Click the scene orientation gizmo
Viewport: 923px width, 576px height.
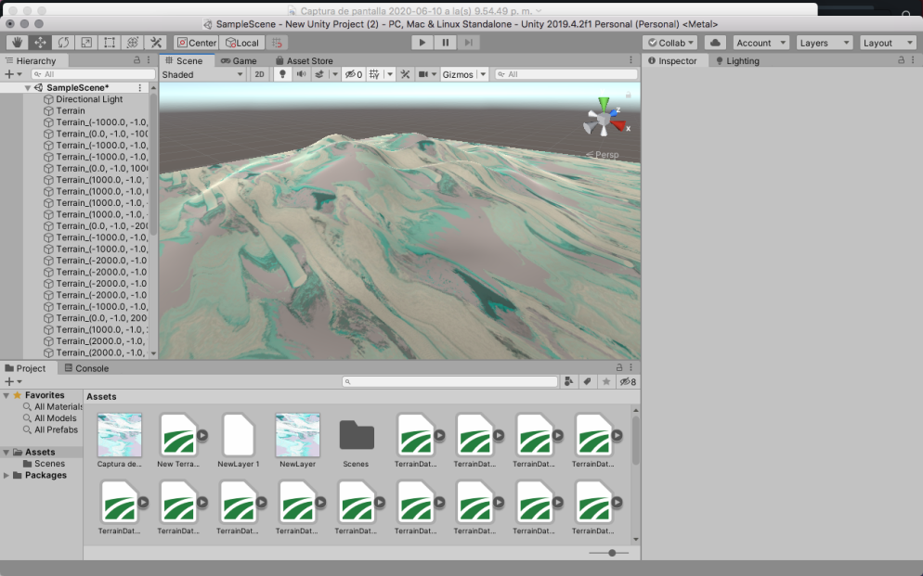coord(604,119)
